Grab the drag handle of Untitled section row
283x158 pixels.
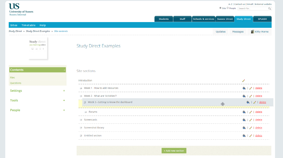tap(81, 136)
